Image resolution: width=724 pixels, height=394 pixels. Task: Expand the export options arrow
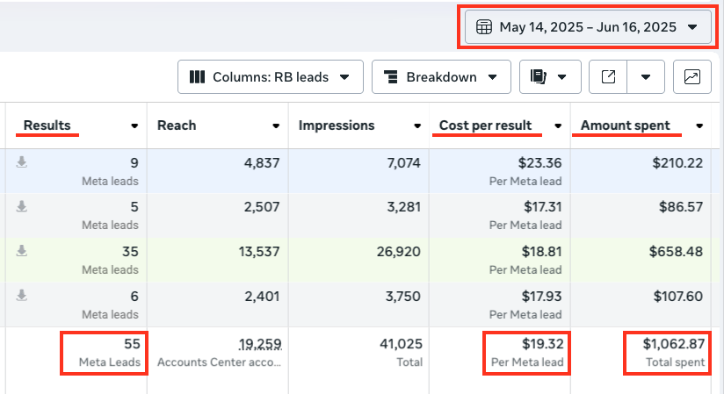(x=646, y=77)
